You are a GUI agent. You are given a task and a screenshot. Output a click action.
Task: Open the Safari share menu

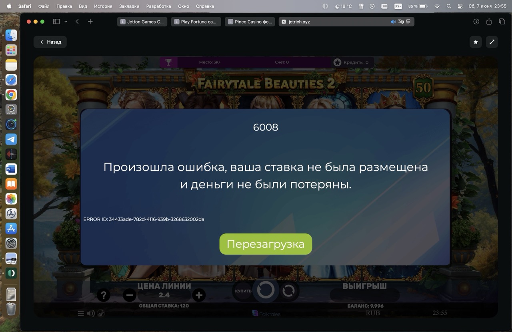[489, 22]
